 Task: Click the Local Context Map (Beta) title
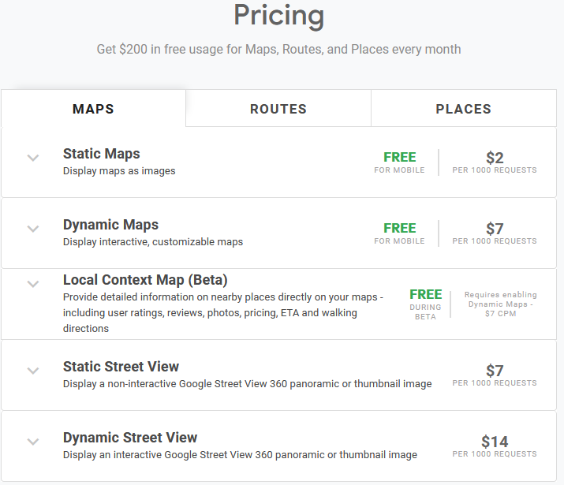pos(145,280)
